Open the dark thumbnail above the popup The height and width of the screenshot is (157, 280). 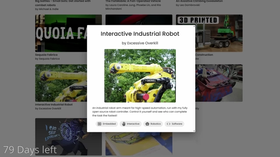pos(139,20)
